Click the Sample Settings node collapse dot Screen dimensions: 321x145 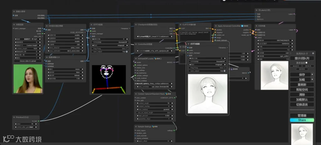136,127
